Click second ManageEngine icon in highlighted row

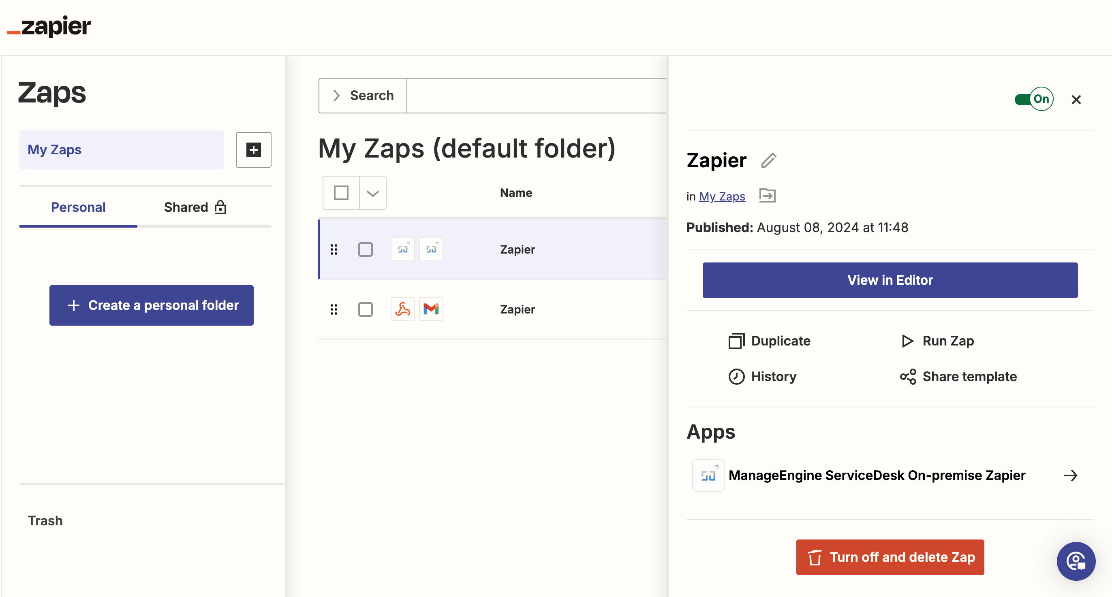click(431, 249)
